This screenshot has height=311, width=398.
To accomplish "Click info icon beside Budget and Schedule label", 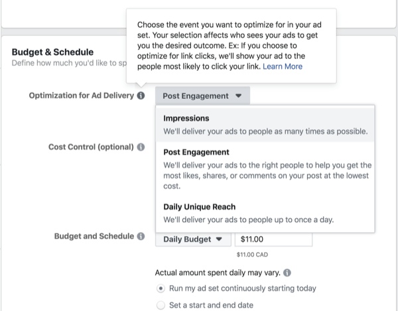I will click(141, 236).
